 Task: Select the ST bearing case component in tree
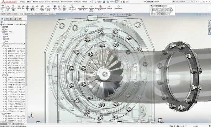[x=15, y=92]
